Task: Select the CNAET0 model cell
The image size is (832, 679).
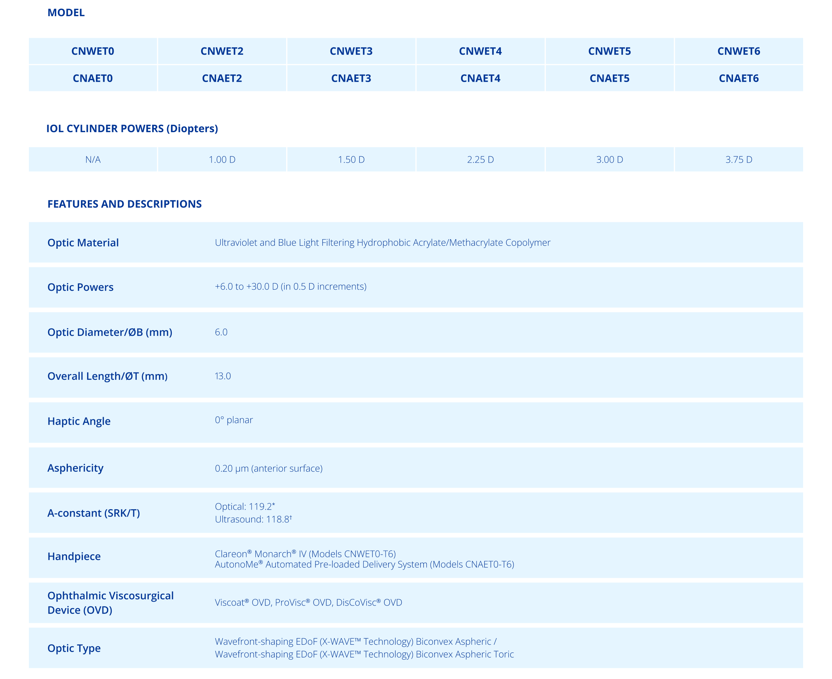Action: point(93,79)
